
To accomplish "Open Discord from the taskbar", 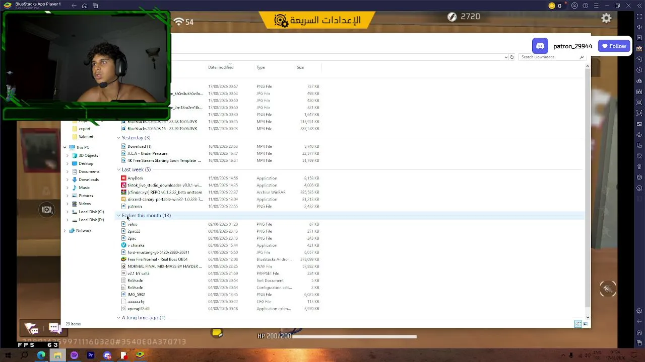I will [x=107, y=355].
